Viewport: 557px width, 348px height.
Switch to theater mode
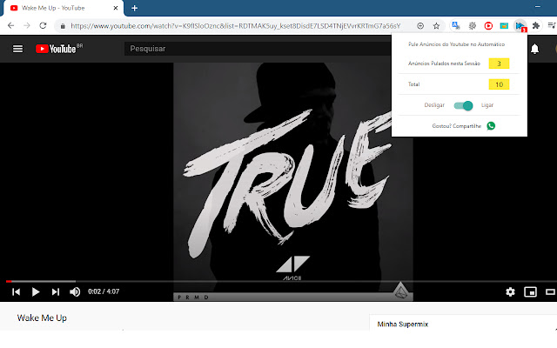(551, 292)
